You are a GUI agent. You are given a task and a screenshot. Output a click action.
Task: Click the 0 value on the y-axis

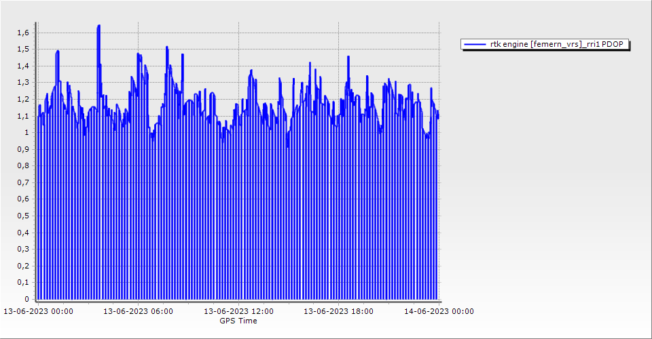(x=26, y=299)
